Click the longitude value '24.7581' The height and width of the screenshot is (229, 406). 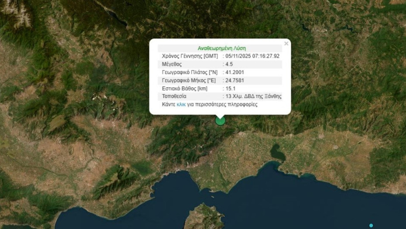tap(234, 80)
